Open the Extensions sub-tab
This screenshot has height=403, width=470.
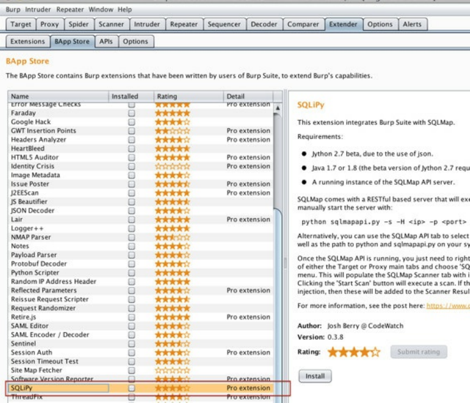tap(27, 41)
